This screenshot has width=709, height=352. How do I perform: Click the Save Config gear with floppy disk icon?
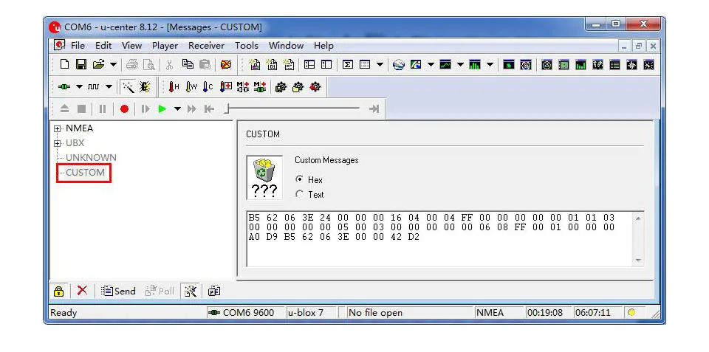click(x=281, y=86)
